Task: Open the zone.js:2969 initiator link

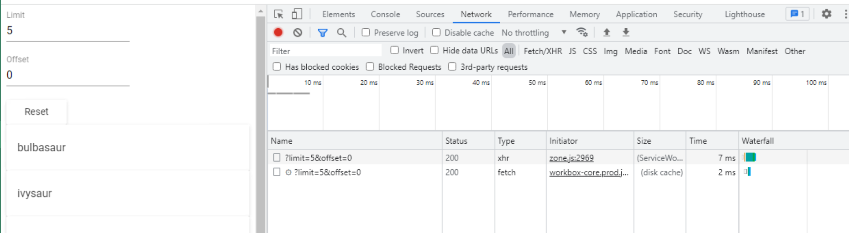Action: click(571, 158)
